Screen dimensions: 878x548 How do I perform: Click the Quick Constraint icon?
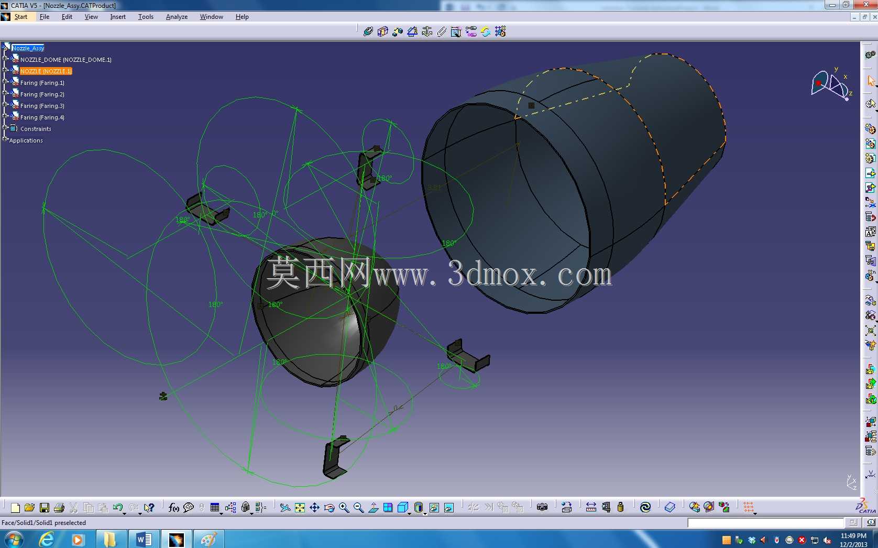point(456,31)
